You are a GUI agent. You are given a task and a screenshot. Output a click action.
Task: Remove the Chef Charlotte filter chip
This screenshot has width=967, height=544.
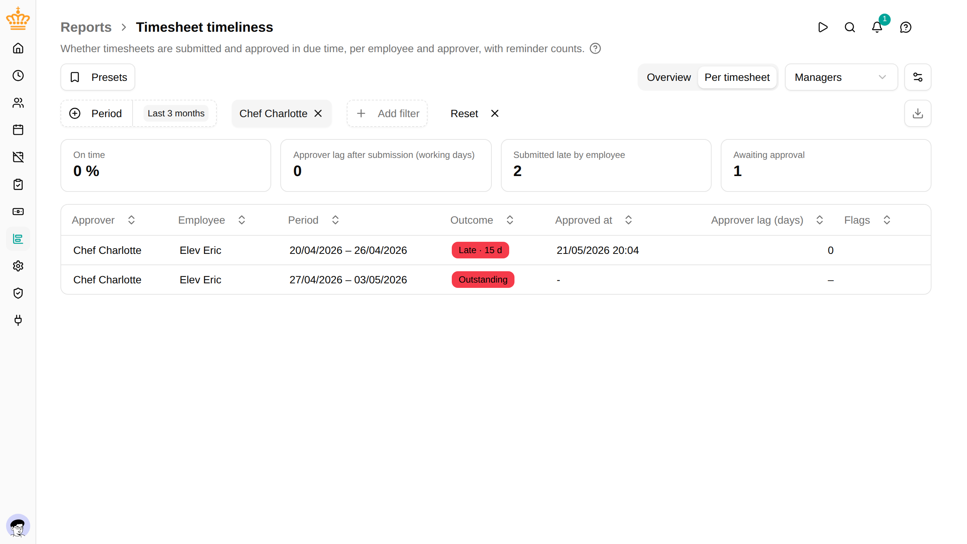(x=318, y=113)
